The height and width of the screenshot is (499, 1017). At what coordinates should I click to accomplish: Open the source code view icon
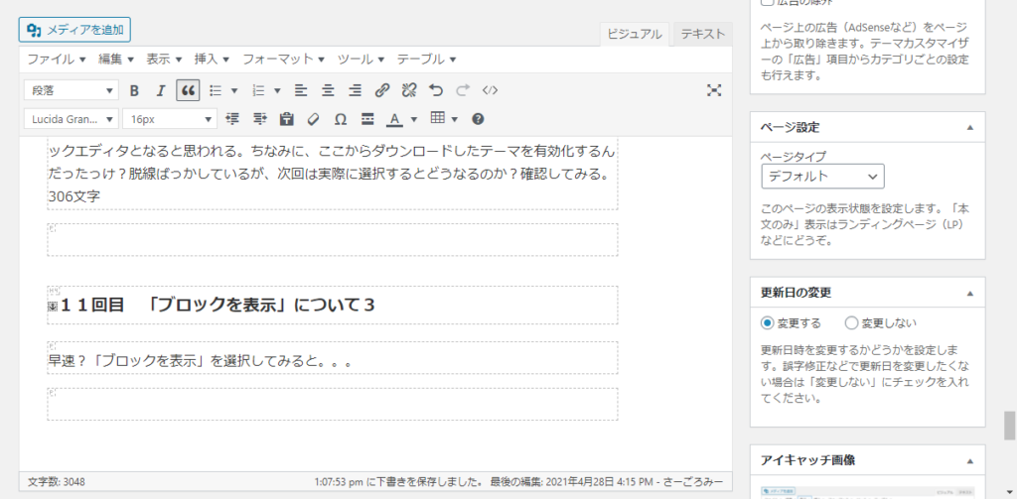coord(490,90)
